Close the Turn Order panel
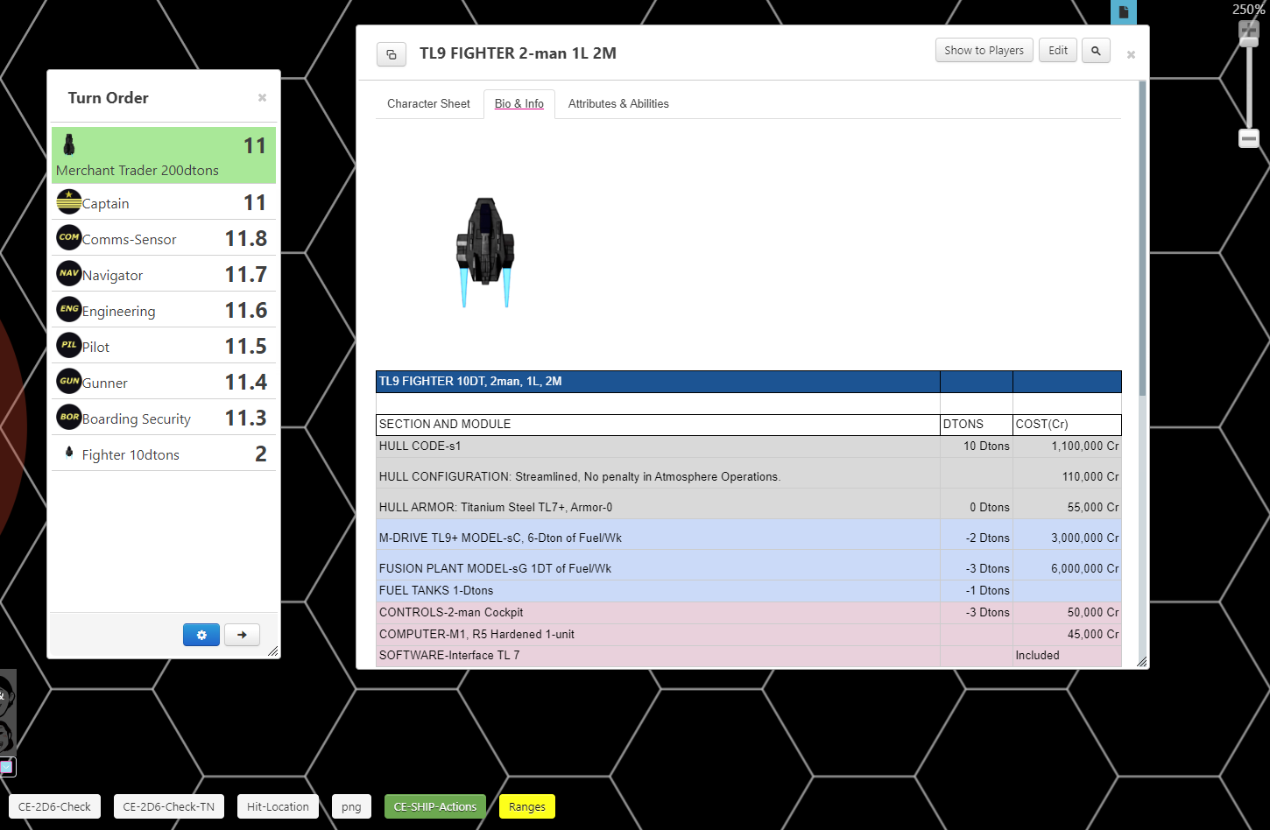Viewport: 1270px width, 830px height. (262, 97)
